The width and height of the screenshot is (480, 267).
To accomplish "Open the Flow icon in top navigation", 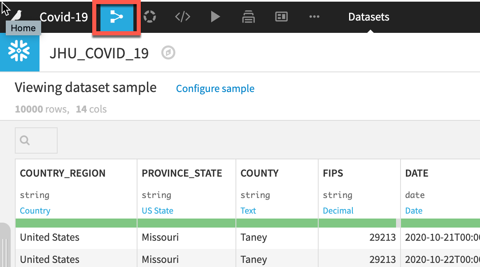I will pos(117,17).
